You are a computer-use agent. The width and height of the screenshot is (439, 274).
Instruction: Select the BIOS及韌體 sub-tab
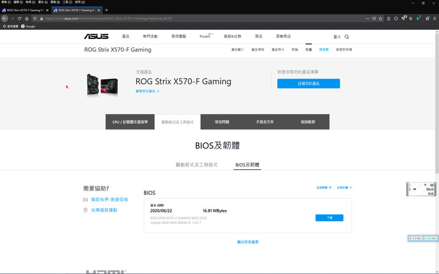(247, 164)
